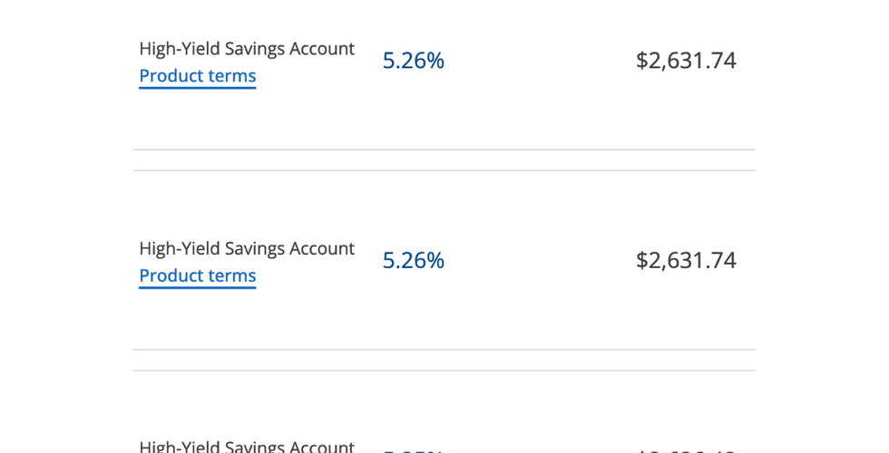Click the cut-off rate in the third row
889x453 pixels.
[413, 449]
